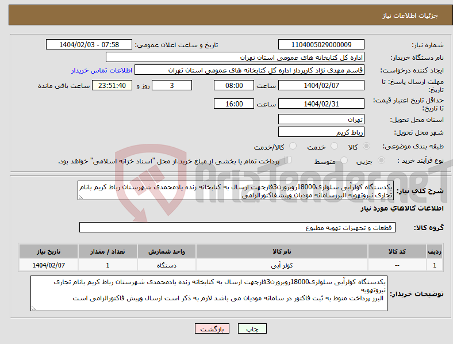Click the جزئیات اطلاعات نیاز header title

[x=410, y=16]
